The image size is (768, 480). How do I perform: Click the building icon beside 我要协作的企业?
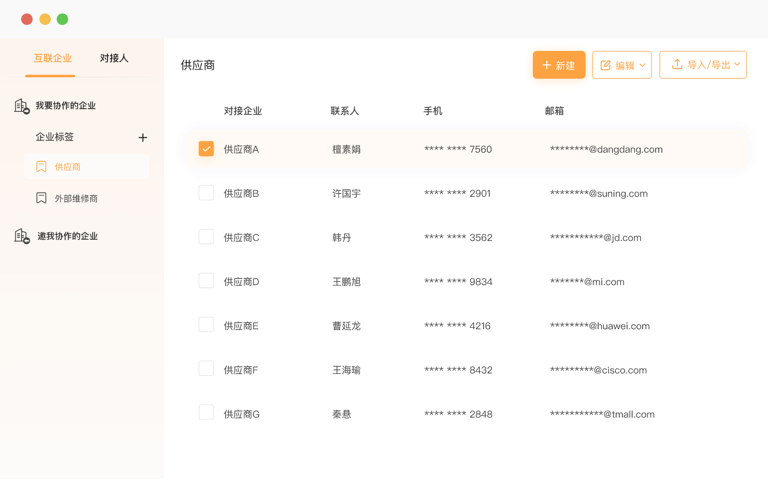22,106
